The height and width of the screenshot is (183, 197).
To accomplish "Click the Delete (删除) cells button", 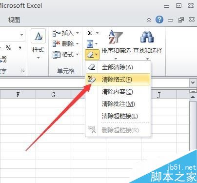I will [x=63, y=43].
